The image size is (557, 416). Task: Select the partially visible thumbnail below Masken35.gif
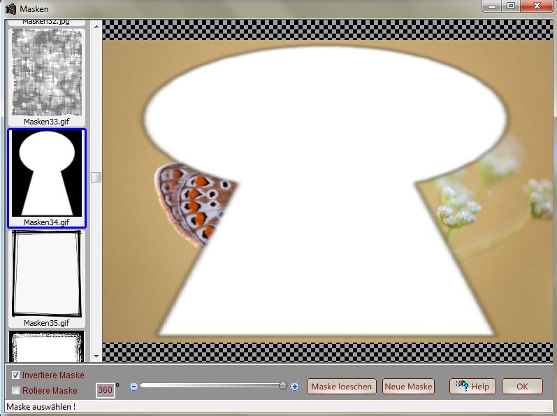[x=46, y=346]
